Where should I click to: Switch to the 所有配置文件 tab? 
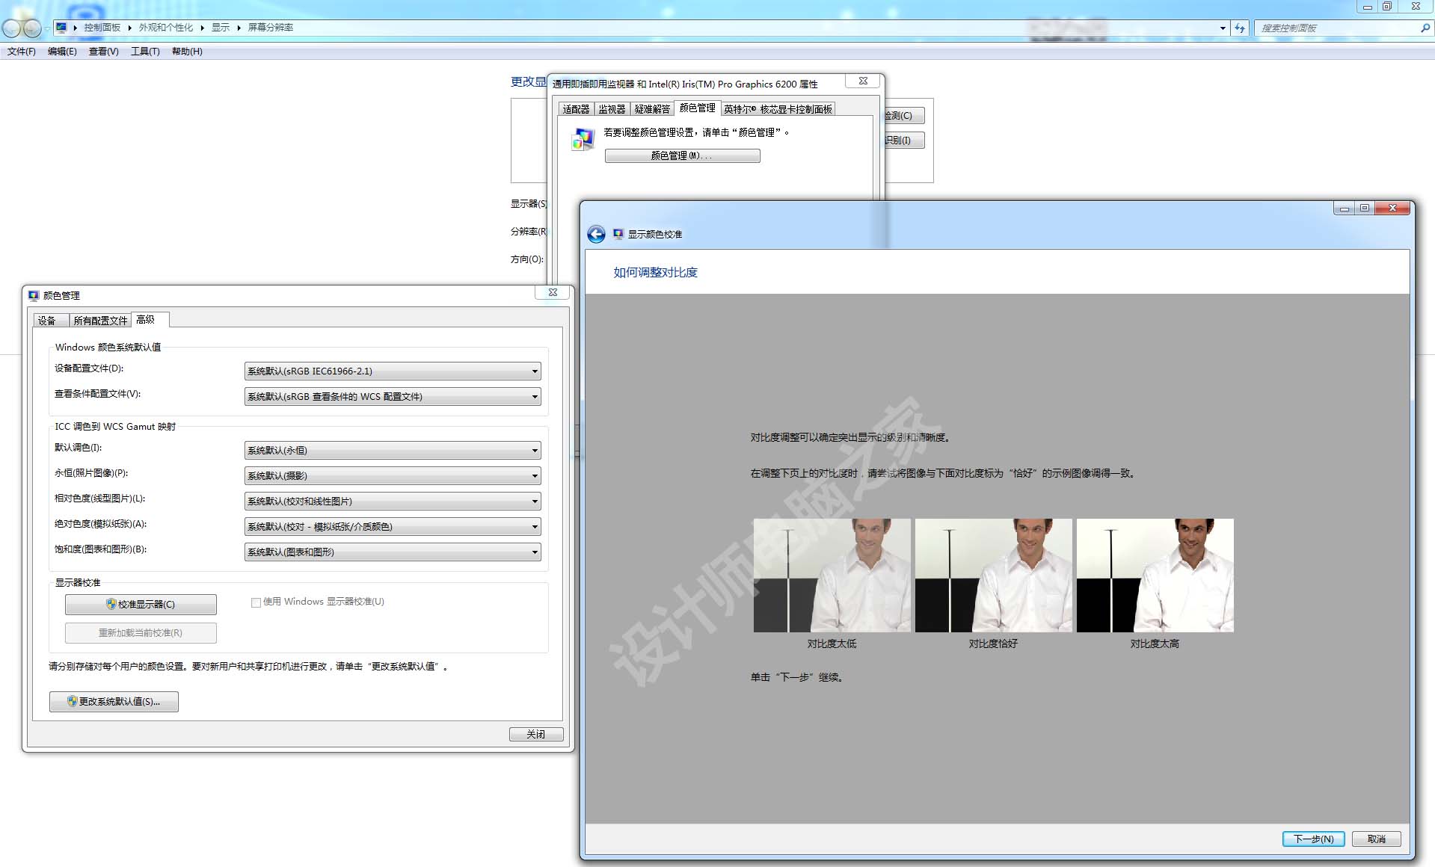(100, 321)
